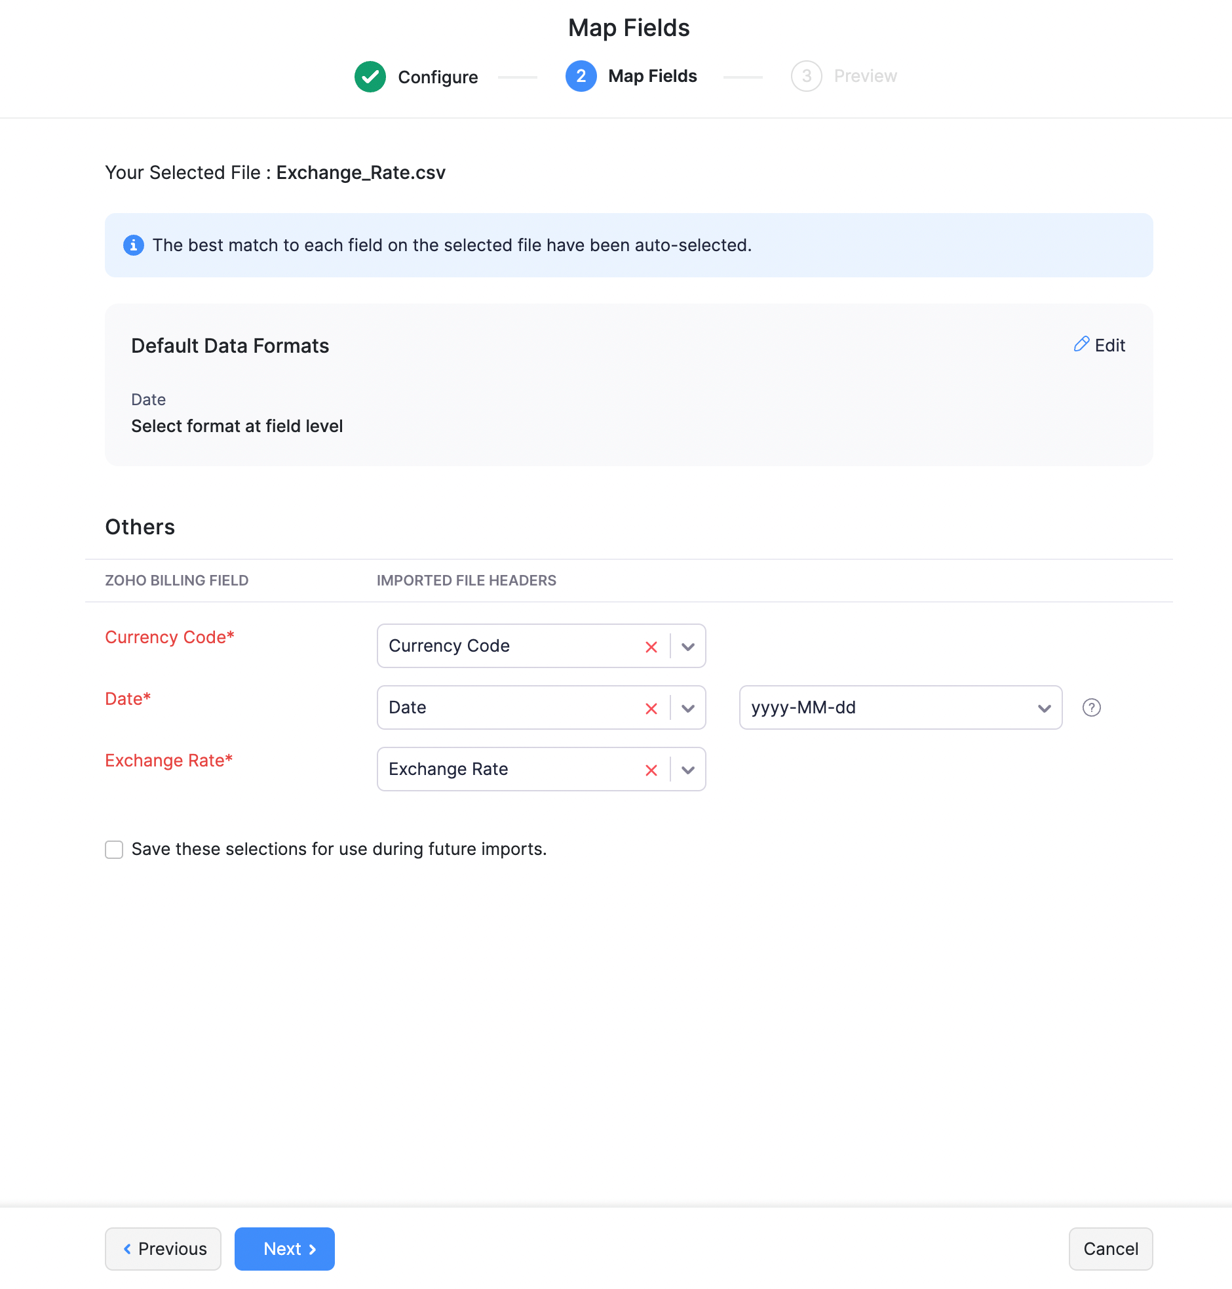Click the step 3 Preview circle icon
Screen dimensions: 1232x1289
point(806,76)
